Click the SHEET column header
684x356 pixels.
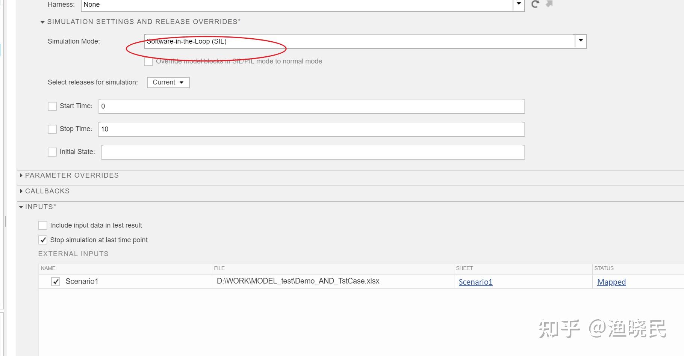point(523,269)
